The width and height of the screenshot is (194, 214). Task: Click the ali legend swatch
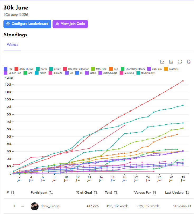(x=77, y=73)
